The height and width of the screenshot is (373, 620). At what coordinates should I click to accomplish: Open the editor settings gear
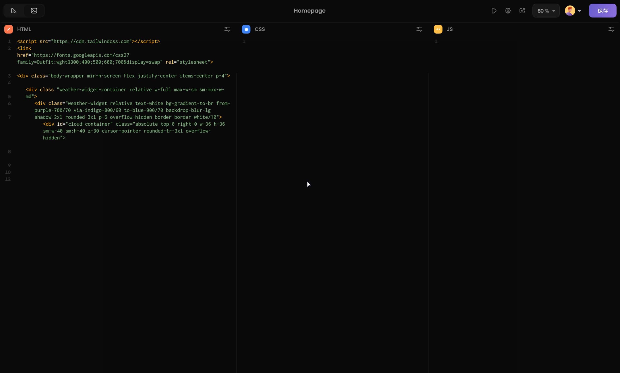click(x=508, y=11)
